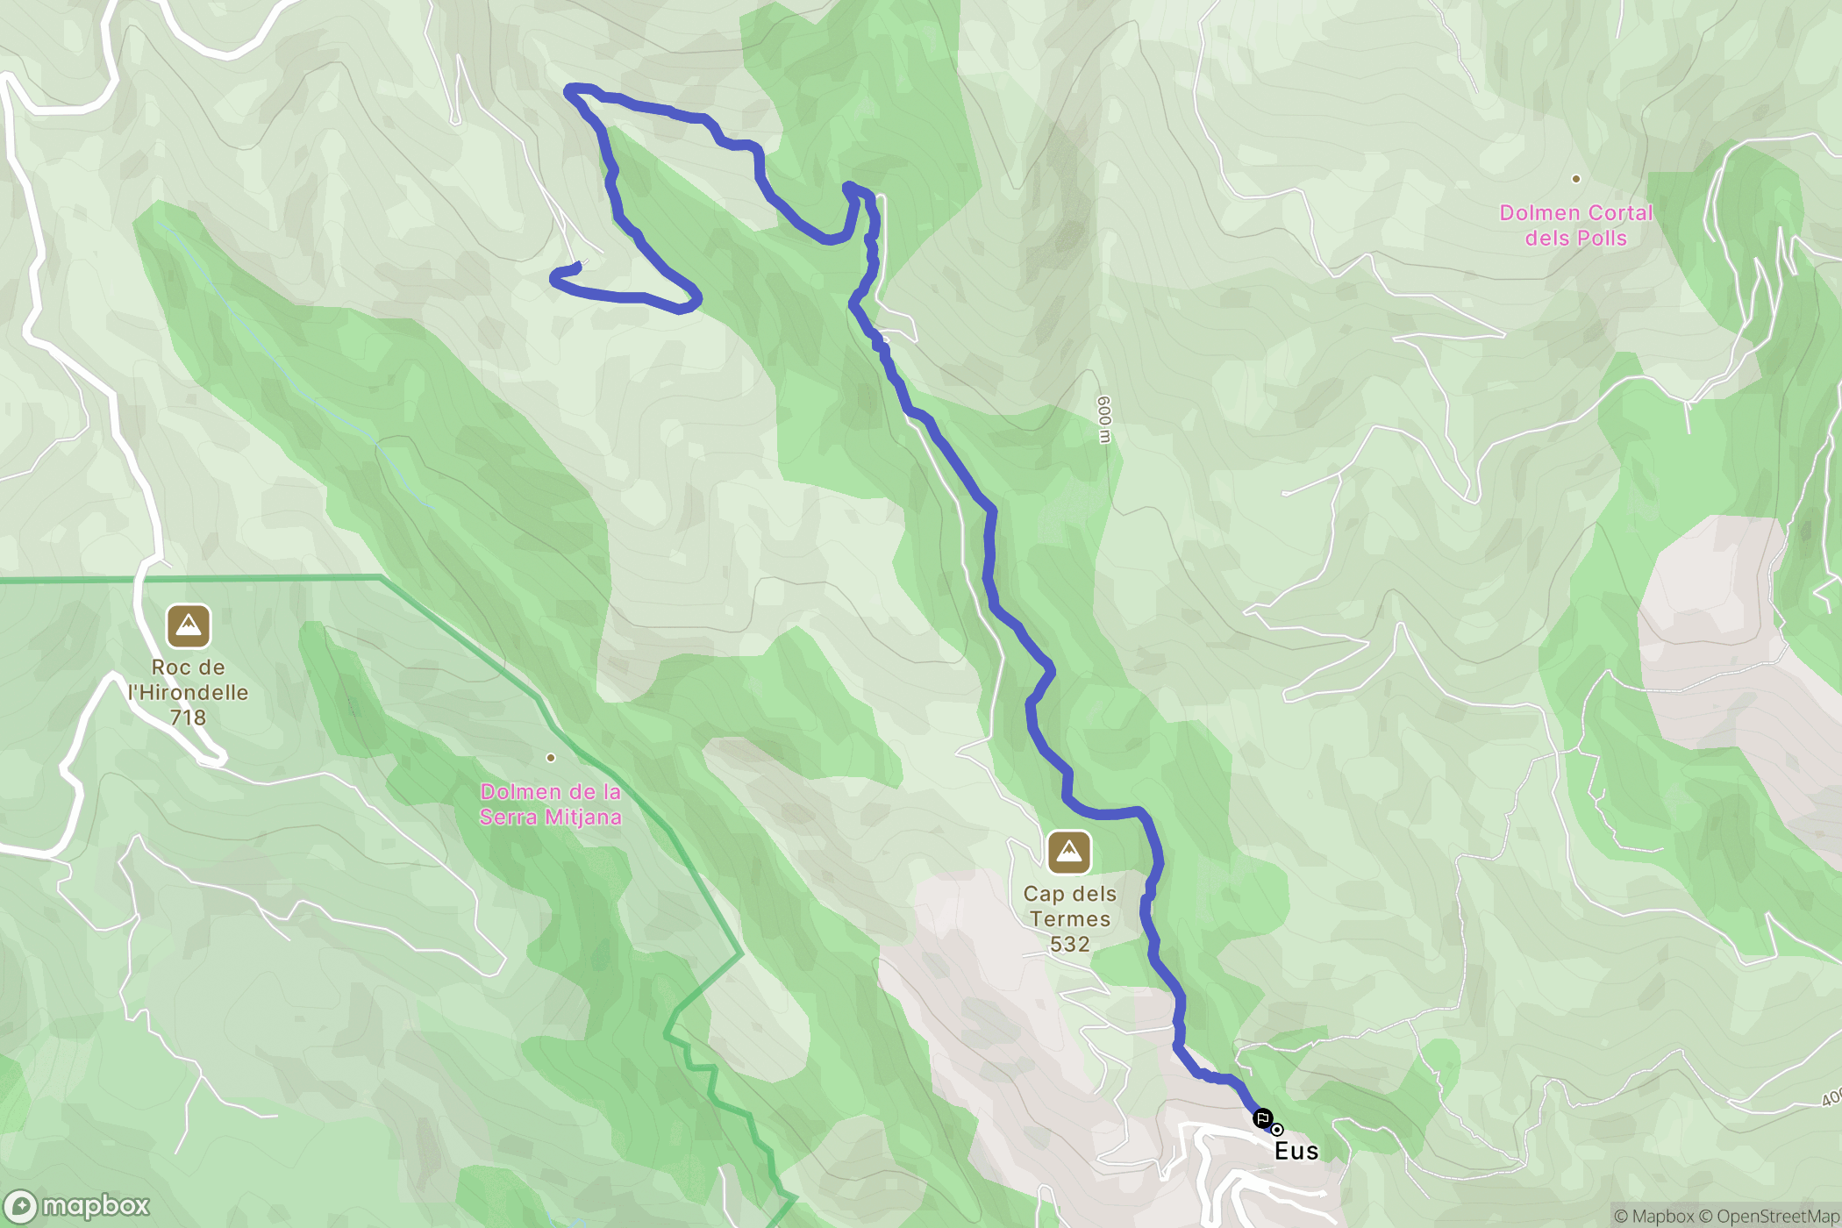Click the blue route's western end point
The width and height of the screenshot is (1842, 1228).
click(x=578, y=265)
